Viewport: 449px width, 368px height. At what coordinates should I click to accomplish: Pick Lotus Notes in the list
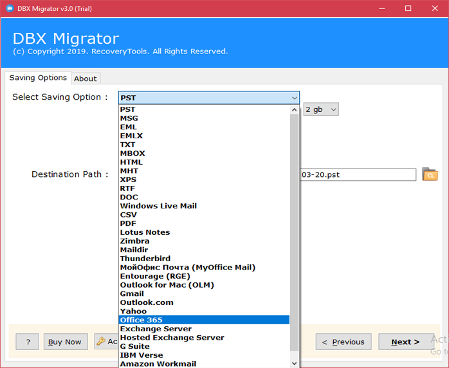[204, 232]
